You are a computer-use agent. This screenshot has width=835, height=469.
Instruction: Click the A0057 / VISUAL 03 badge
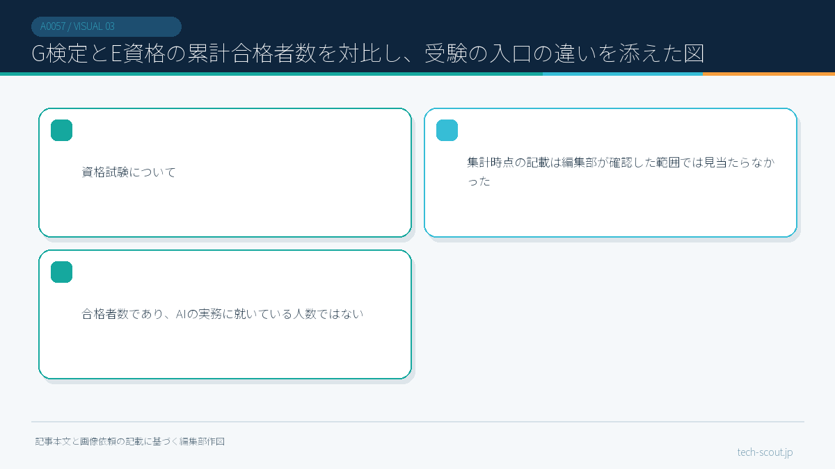pos(106,26)
